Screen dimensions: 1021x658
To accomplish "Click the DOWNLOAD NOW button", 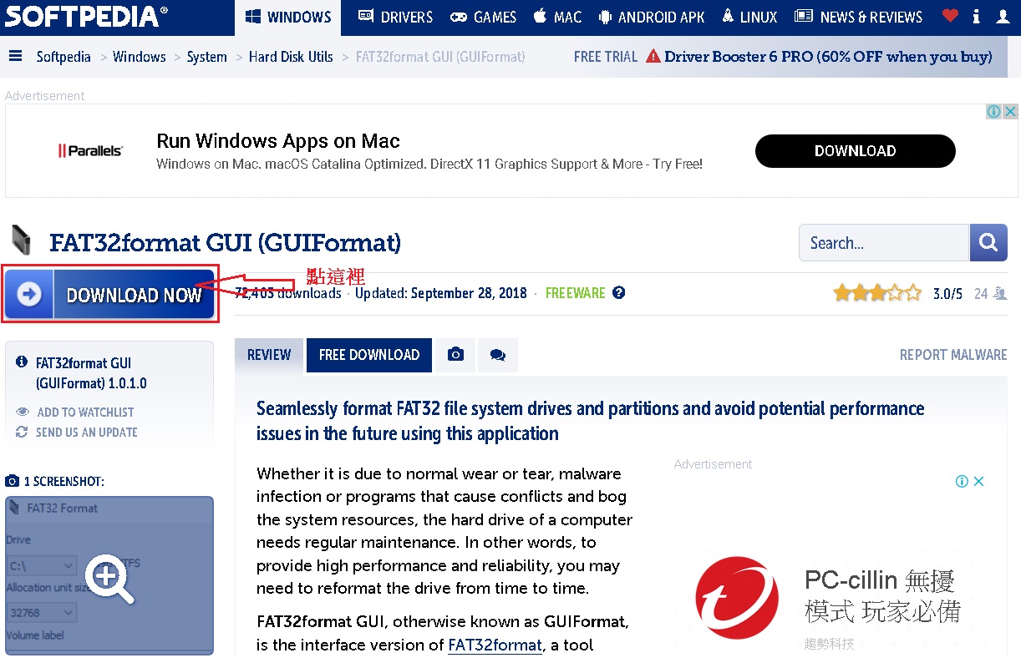I will 109,294.
